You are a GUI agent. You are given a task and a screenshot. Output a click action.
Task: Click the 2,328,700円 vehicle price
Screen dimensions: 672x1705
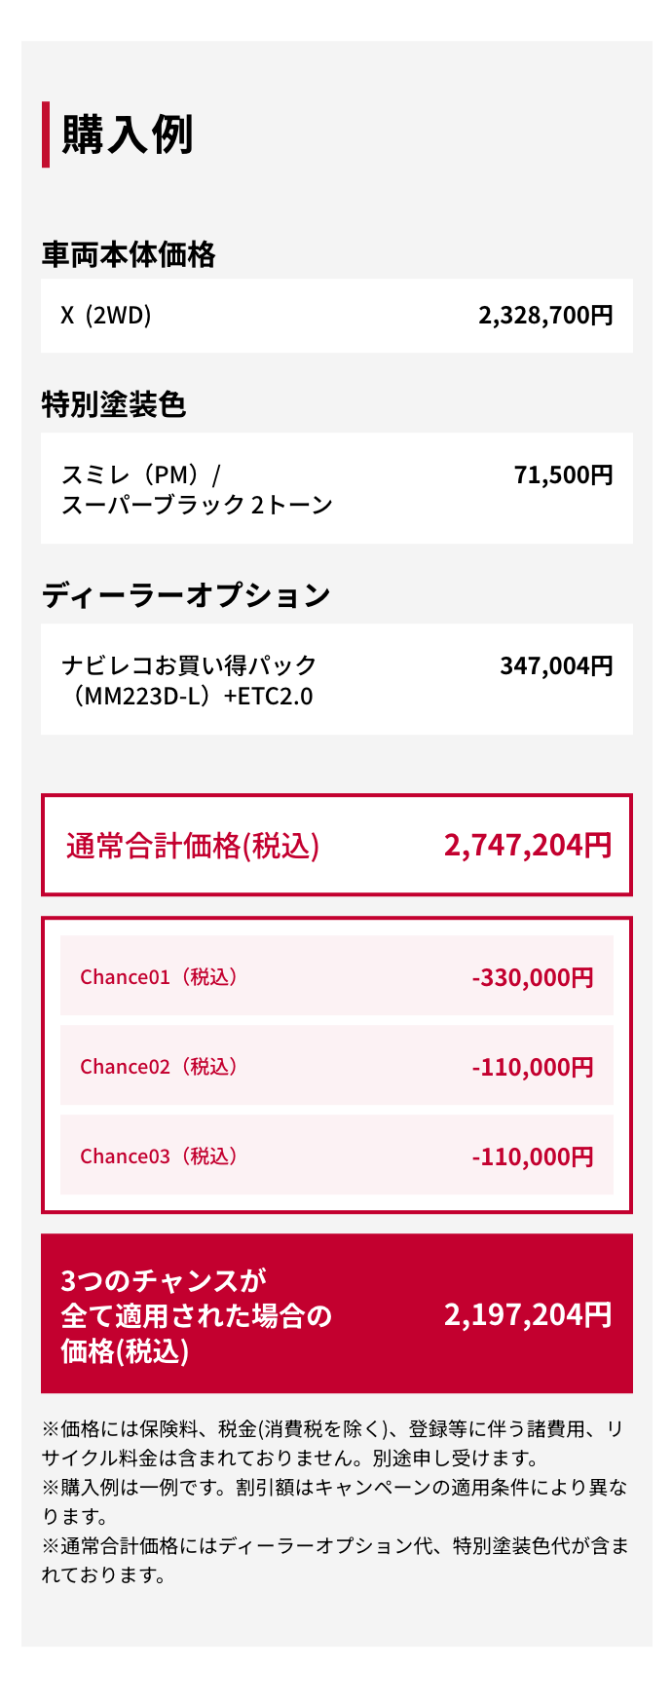click(545, 316)
